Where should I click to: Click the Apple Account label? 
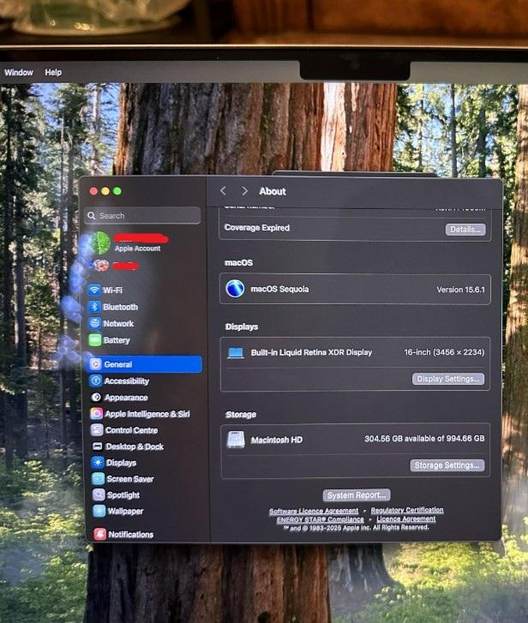pos(137,249)
